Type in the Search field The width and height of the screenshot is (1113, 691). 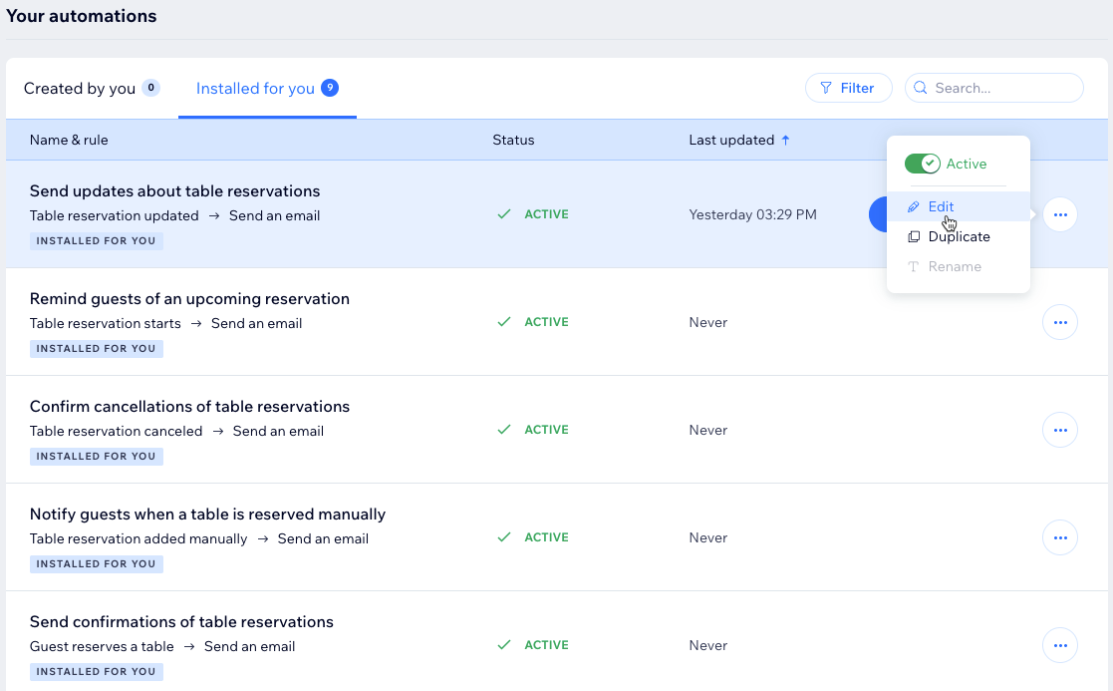[x=1001, y=88]
